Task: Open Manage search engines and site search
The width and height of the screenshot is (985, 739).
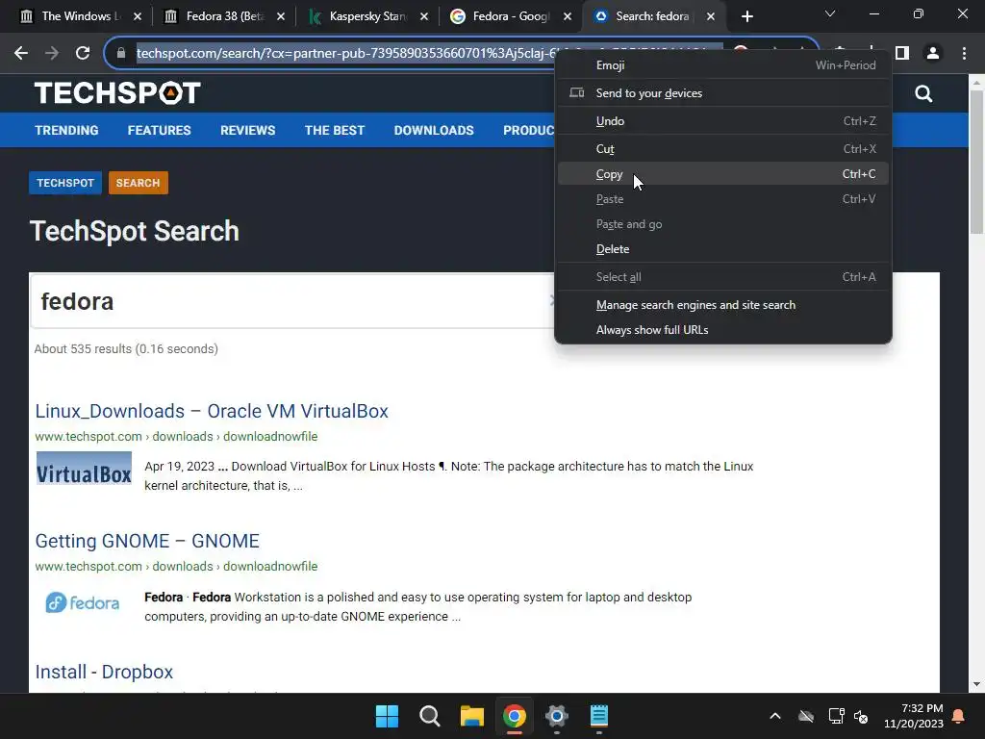Action: 723,305
